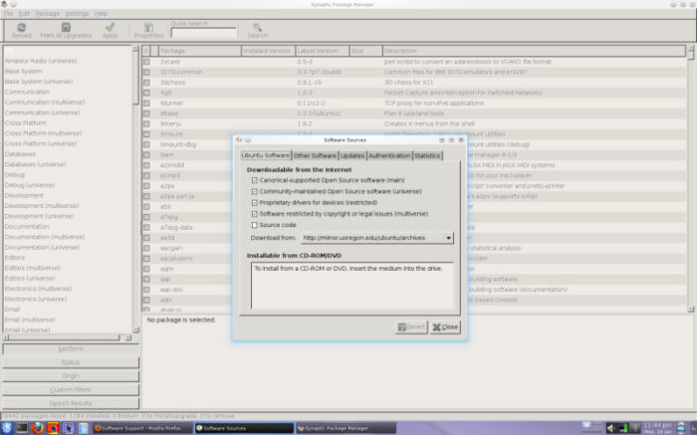
Task: Open package Properties from the toolbar
Action: click(148, 27)
